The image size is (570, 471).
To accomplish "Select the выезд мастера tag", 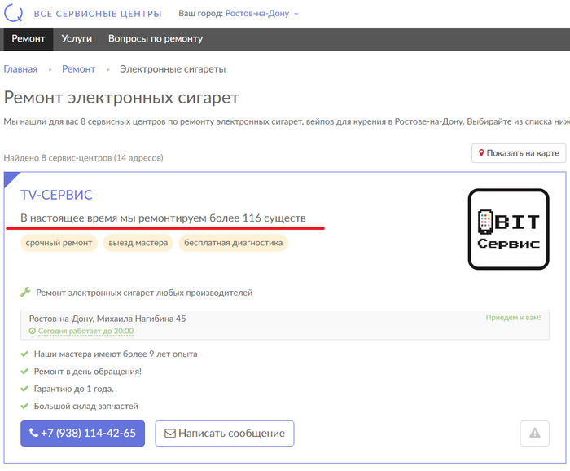I will coord(137,243).
